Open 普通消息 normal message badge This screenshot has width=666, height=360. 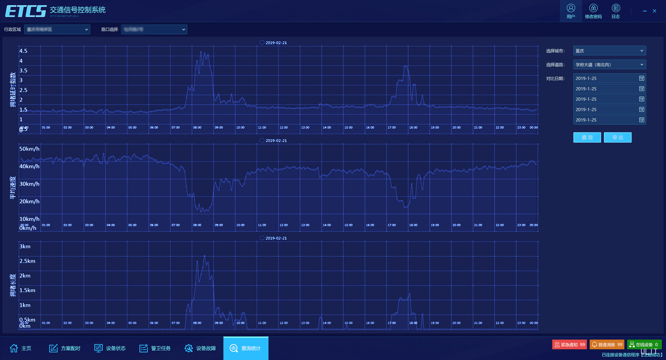[x=607, y=344]
